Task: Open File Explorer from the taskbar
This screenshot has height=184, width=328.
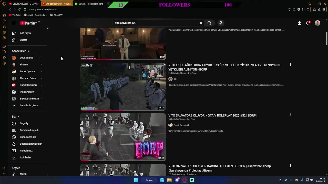Action: coord(169,180)
